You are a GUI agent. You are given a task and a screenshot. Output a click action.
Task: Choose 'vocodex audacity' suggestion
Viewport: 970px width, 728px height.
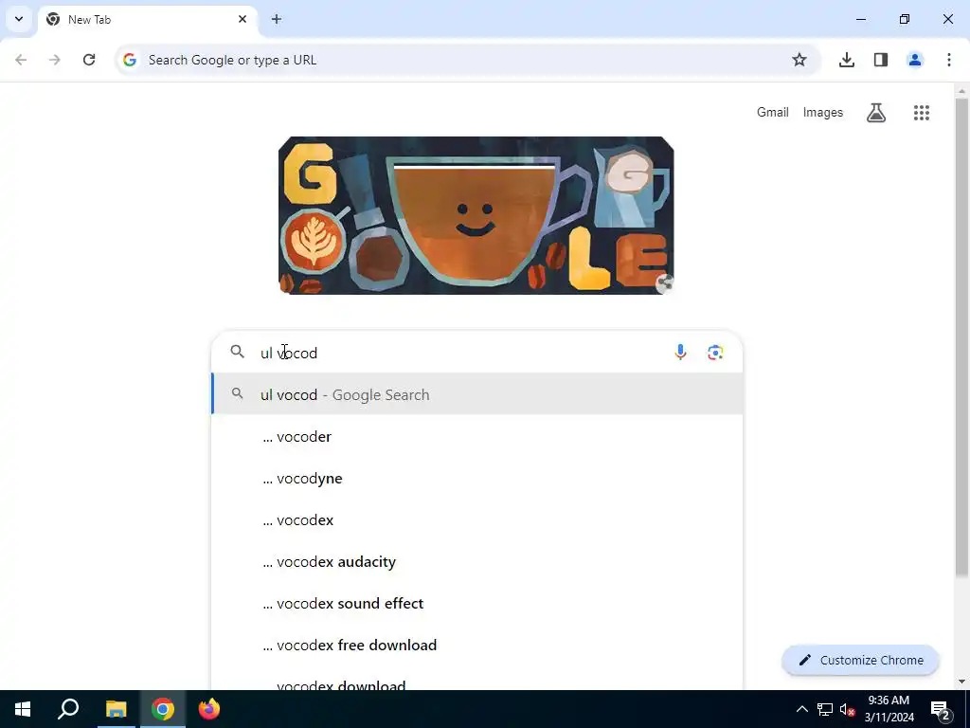pos(477,561)
